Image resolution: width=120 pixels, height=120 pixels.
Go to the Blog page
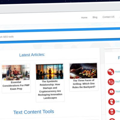pyautogui.click(x=95, y=17)
